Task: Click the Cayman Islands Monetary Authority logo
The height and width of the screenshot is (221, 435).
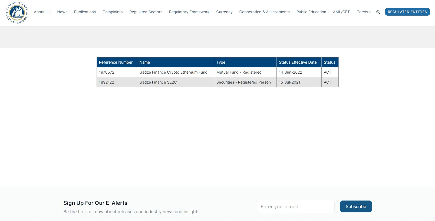Action: click(17, 13)
